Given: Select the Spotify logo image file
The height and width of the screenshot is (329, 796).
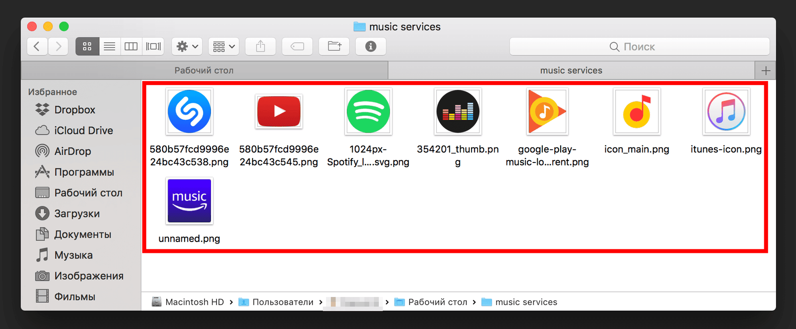Looking at the screenshot, I should pyautogui.click(x=368, y=112).
